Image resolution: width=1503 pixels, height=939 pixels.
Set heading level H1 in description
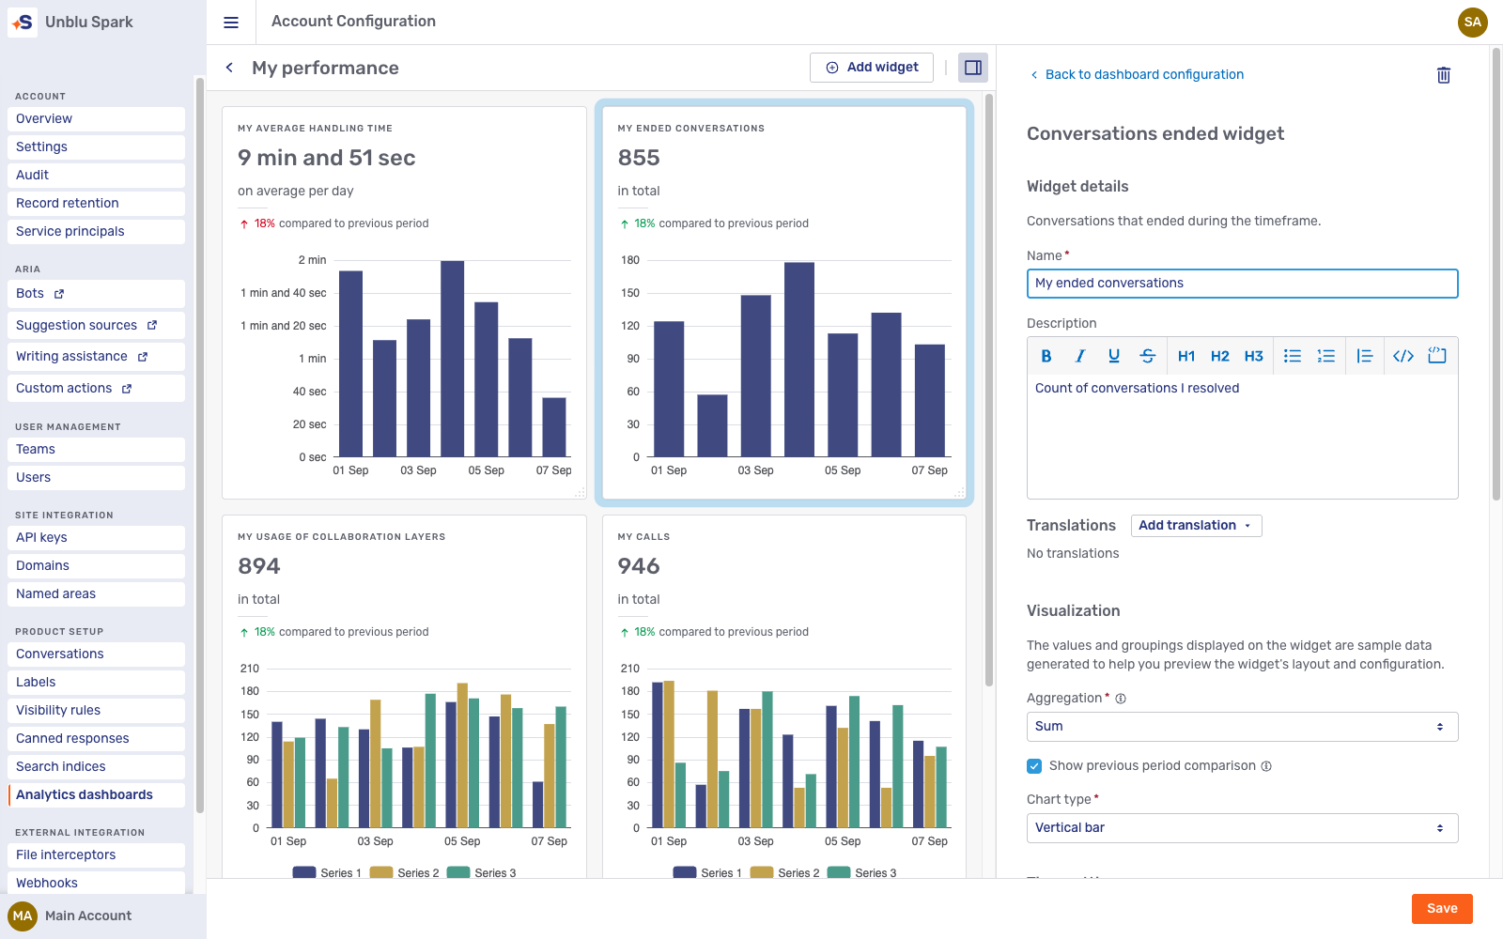coord(1186,356)
